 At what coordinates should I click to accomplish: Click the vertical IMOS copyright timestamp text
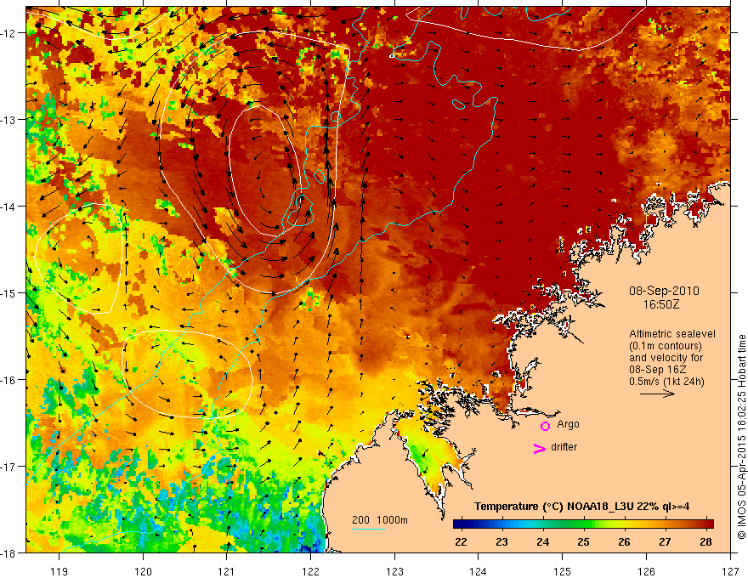pos(741,437)
